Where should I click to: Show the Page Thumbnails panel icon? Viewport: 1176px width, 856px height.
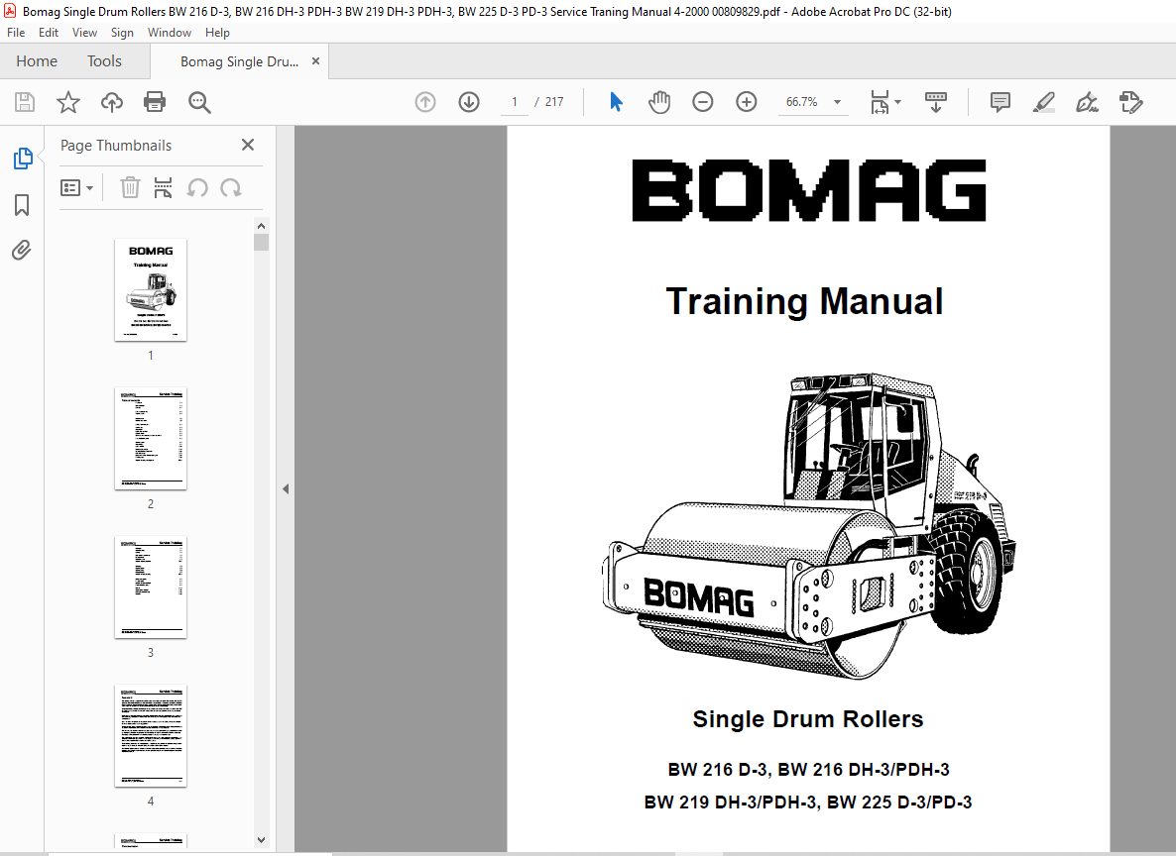click(x=23, y=159)
